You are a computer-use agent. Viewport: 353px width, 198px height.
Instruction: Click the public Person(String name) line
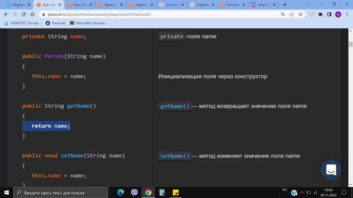[64, 56]
